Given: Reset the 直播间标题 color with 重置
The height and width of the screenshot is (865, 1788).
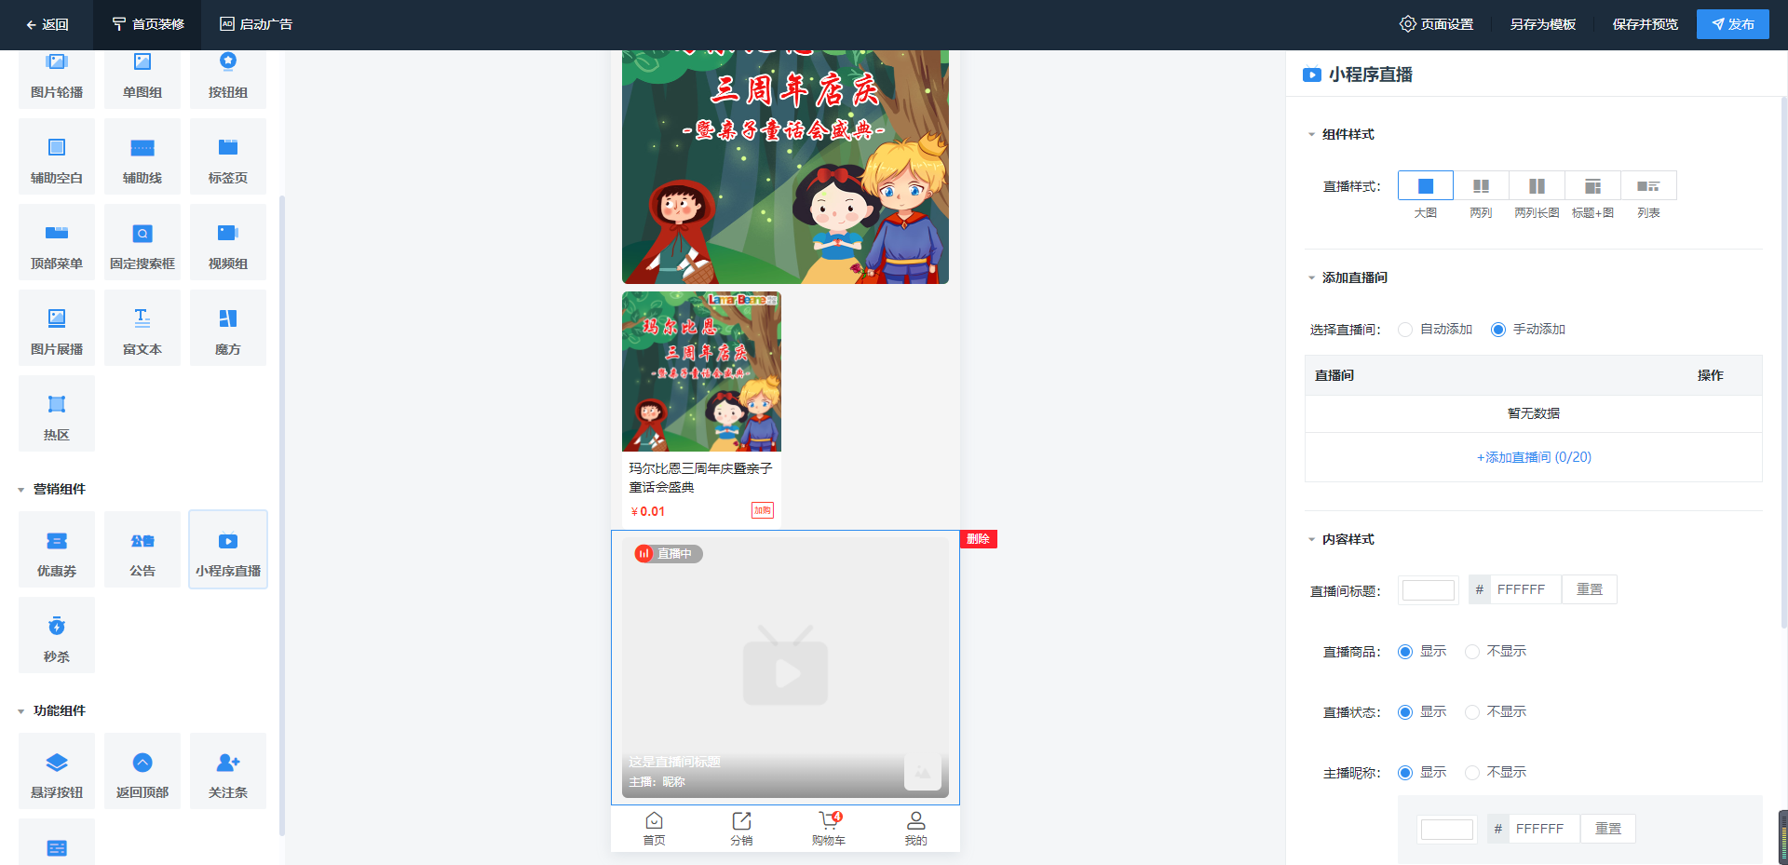Looking at the screenshot, I should click(x=1590, y=590).
